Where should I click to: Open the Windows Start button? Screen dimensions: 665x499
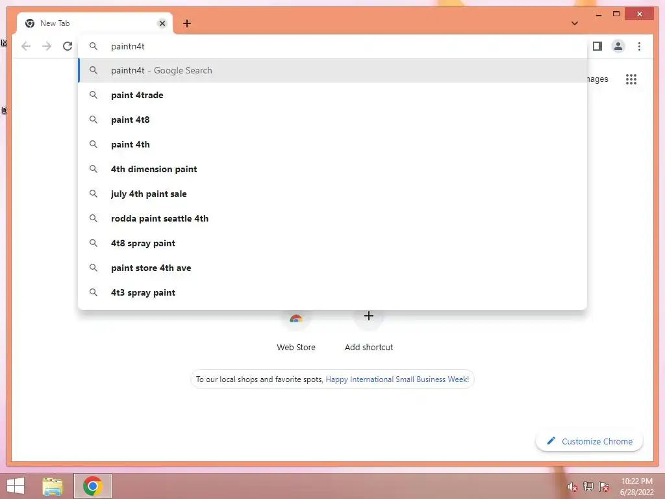tap(16, 486)
